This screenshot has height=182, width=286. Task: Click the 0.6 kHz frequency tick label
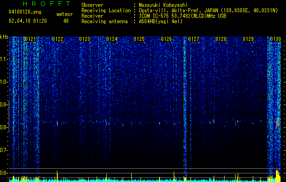coord(4,173)
